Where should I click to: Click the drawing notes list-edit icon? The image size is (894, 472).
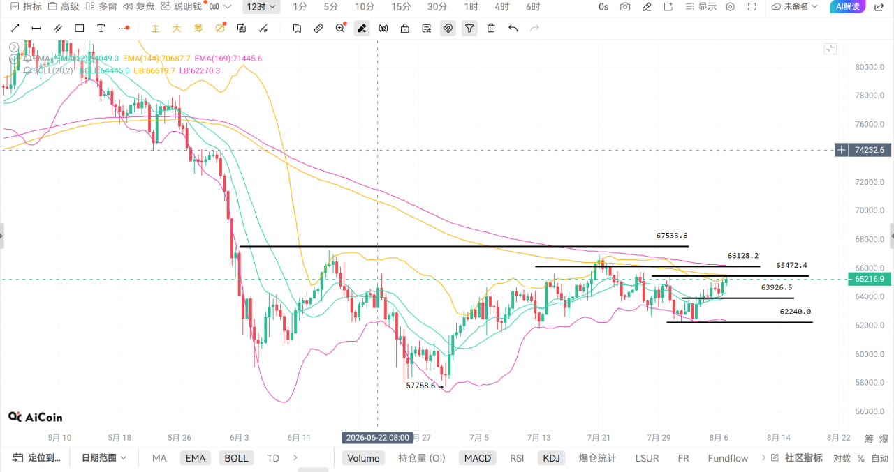[427, 29]
